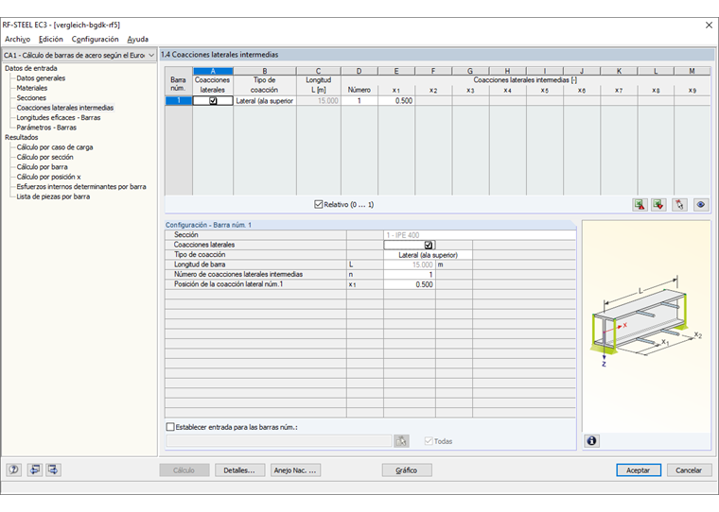Select Coacciones laterales intermedias tree item
The image size is (719, 512).
65,108
